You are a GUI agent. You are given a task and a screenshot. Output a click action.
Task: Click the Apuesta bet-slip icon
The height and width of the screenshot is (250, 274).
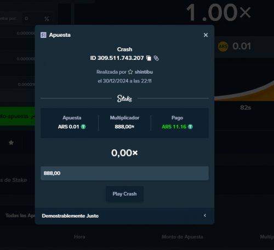(x=43, y=35)
